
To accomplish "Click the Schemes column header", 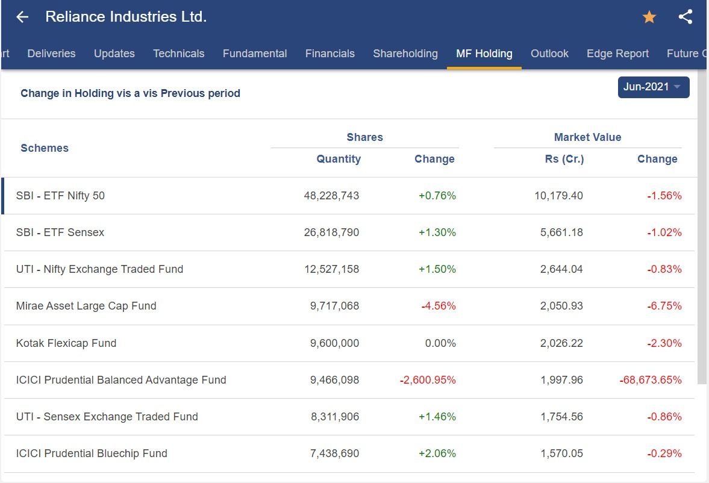I will pyautogui.click(x=45, y=148).
